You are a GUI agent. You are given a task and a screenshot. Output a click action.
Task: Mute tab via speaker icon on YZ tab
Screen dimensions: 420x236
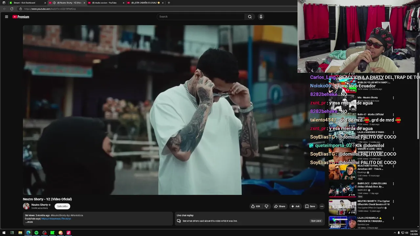coord(54,3)
